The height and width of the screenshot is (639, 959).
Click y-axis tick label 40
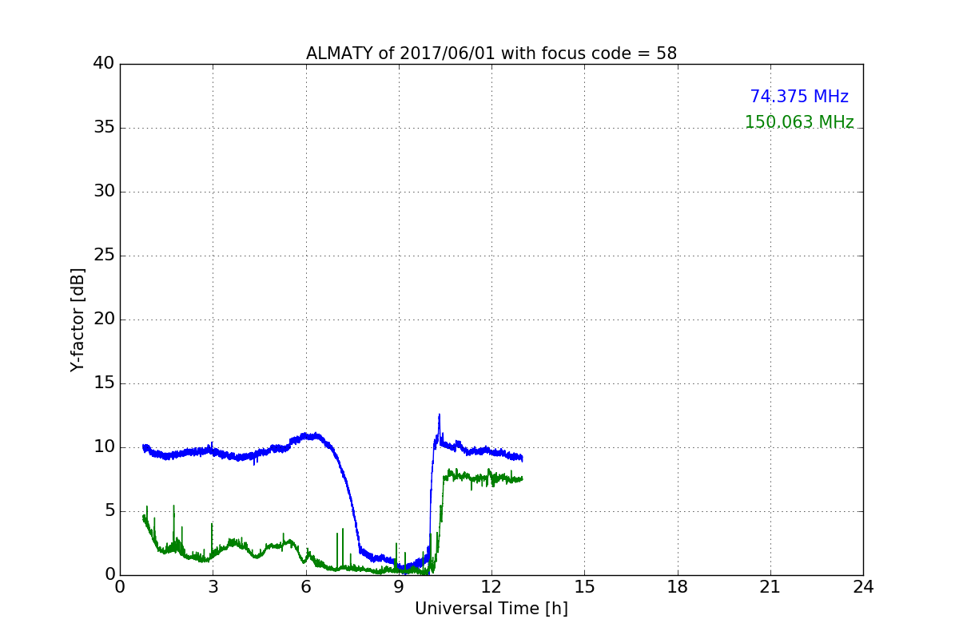tap(103, 64)
